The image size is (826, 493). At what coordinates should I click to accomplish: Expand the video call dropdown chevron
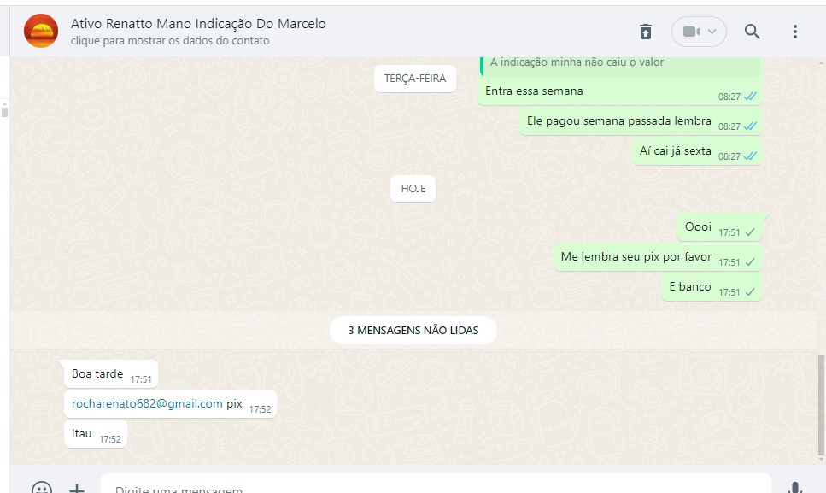click(x=712, y=32)
